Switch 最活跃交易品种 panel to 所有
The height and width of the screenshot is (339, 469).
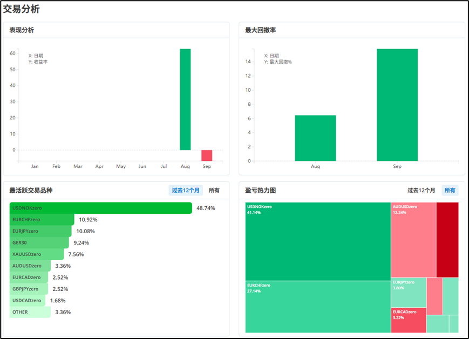click(214, 191)
